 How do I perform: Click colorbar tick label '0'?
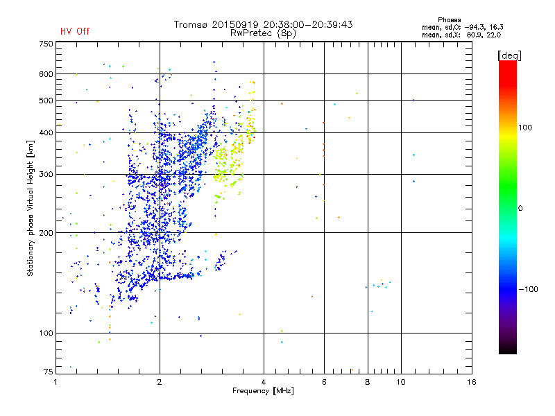(520, 209)
